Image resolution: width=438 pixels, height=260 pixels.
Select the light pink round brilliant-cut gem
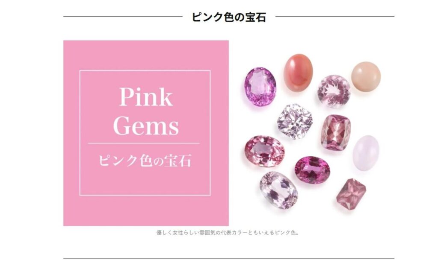[334, 91]
